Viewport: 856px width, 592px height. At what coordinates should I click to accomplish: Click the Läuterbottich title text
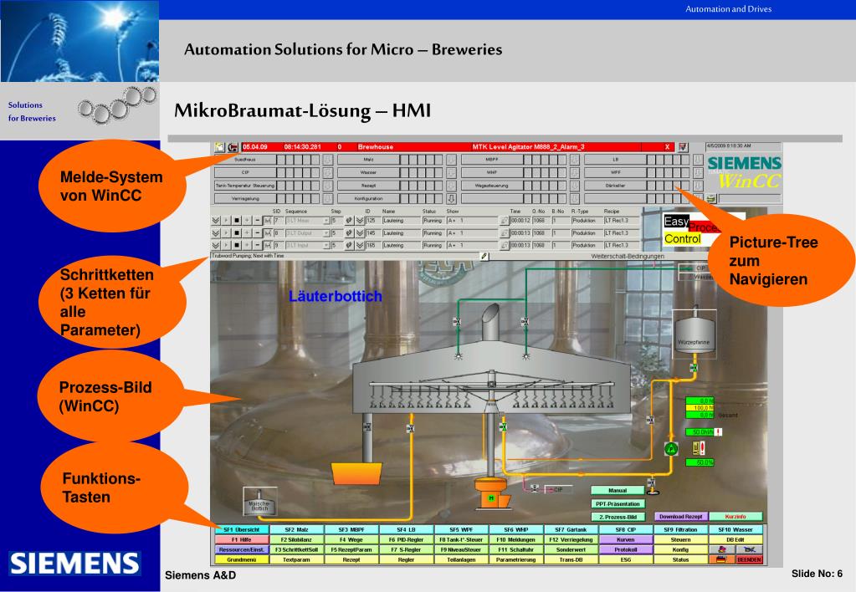click(336, 296)
